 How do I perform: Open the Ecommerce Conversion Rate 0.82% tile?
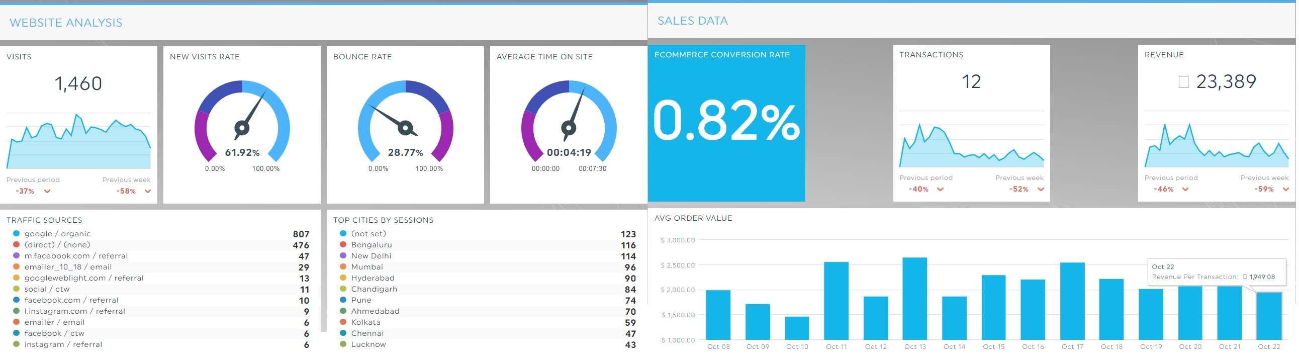click(726, 123)
